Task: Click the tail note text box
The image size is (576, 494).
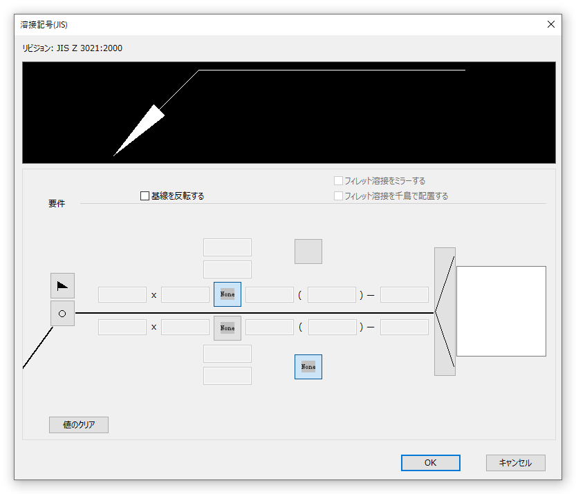Action: pos(501,311)
